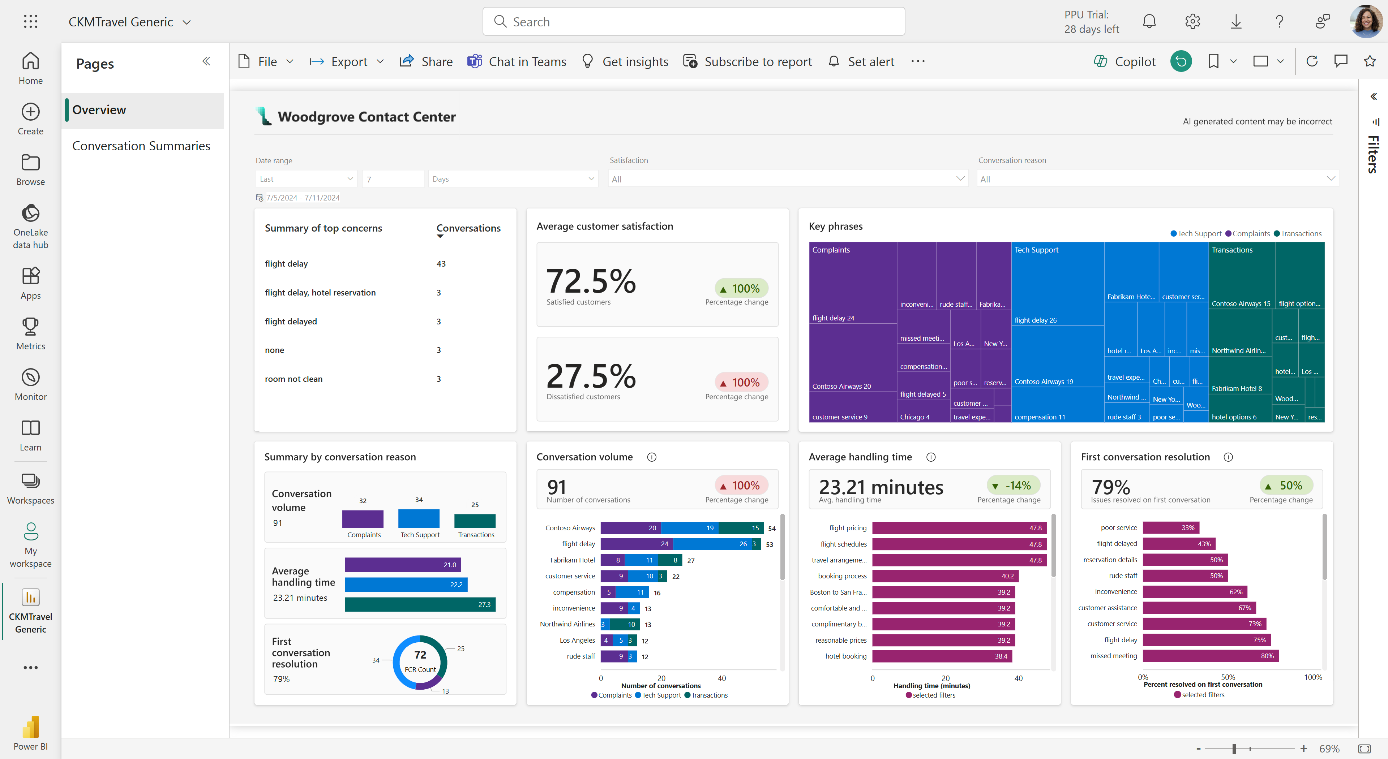The width and height of the screenshot is (1388, 759).
Task: Click the date range number field
Action: [393, 179]
